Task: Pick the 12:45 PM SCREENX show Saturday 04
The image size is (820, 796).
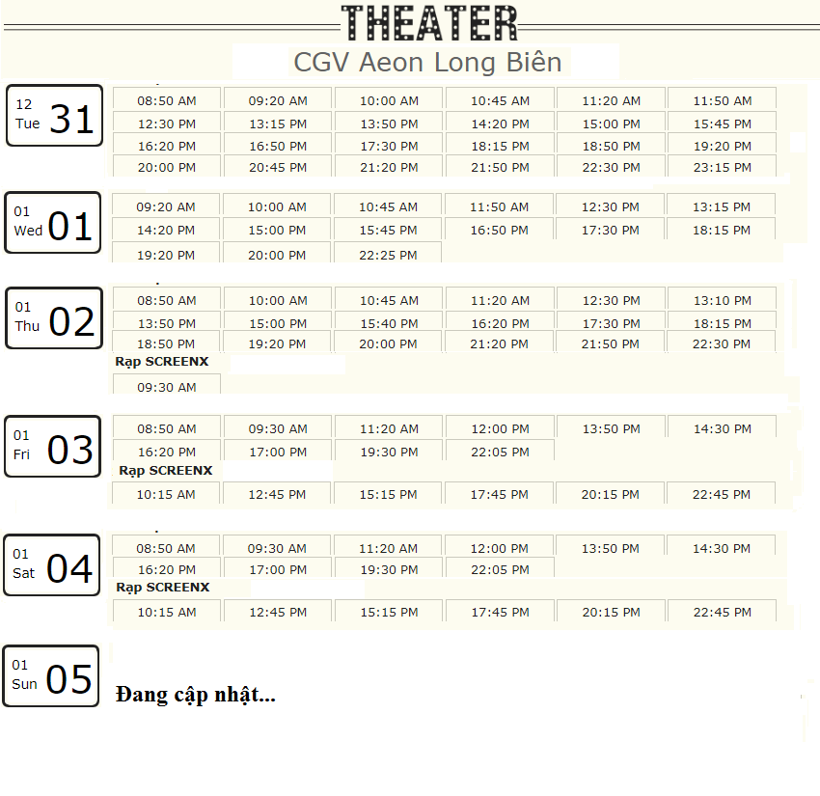Action: pos(278,611)
